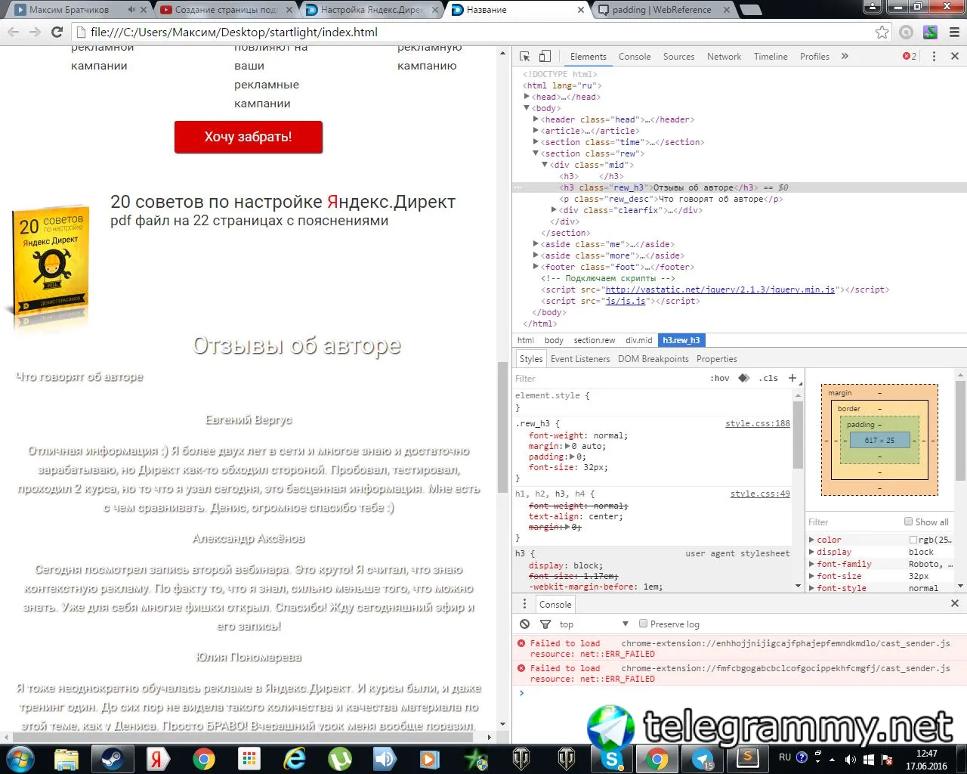Collapse the body element in DOM tree
The width and height of the screenshot is (967, 774).
click(527, 108)
